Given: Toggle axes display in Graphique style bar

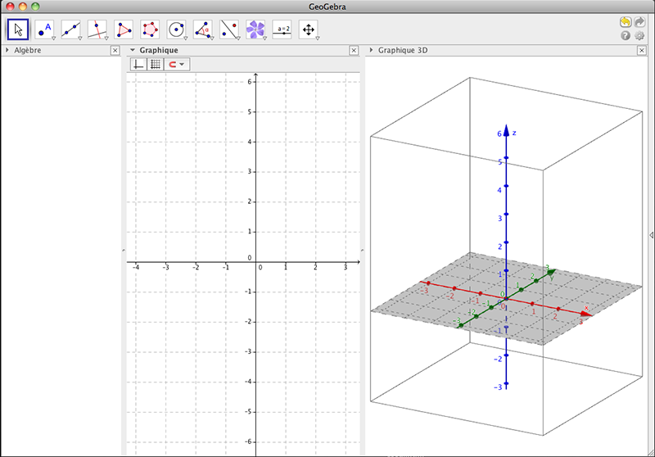Looking at the screenshot, I should [138, 65].
